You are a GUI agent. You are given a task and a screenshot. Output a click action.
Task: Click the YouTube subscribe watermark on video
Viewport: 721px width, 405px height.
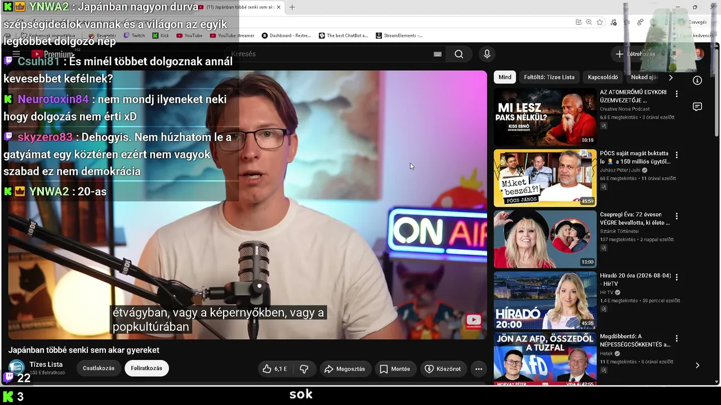point(474,321)
